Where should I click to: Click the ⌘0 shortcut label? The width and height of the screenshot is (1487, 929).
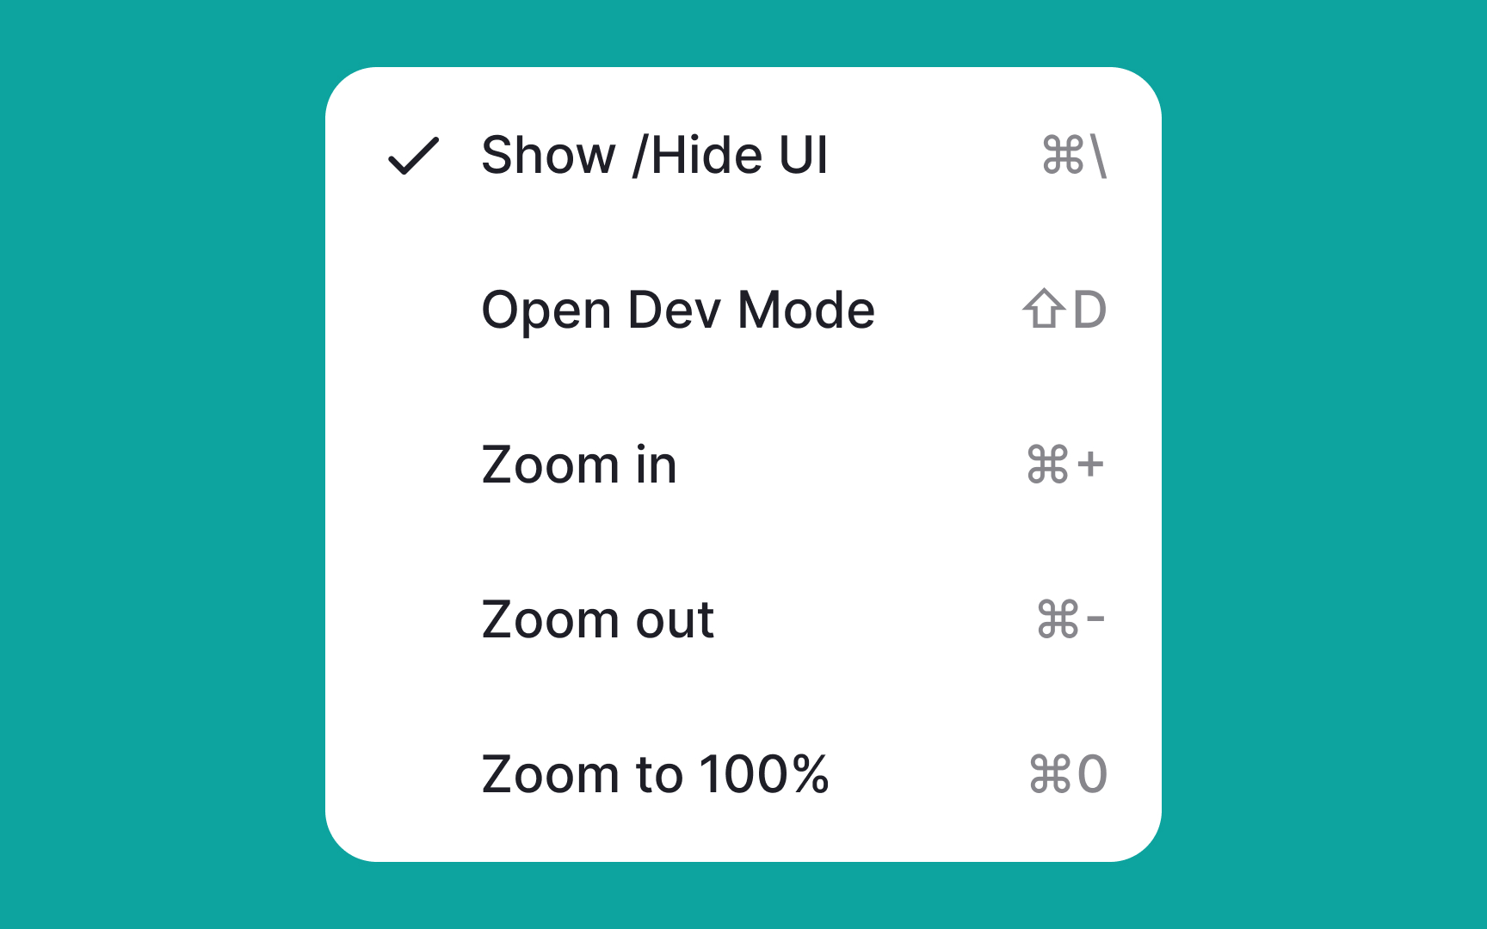(1069, 773)
